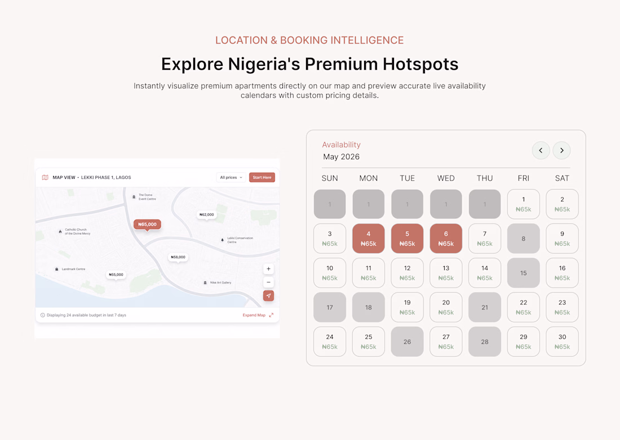Viewport: 620px width, 440px height.
Task: Click the WED weekday header
Action: [x=446, y=178]
